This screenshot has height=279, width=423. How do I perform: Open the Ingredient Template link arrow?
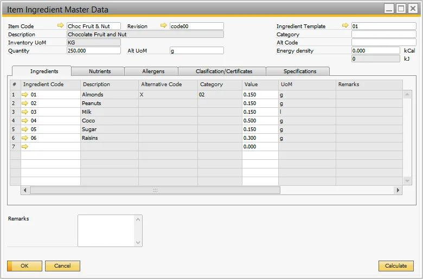pos(345,25)
